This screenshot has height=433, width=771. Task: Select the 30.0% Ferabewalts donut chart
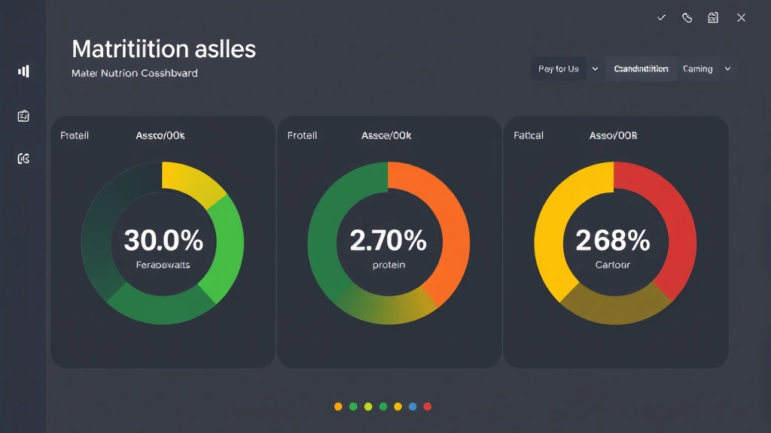pyautogui.click(x=162, y=241)
